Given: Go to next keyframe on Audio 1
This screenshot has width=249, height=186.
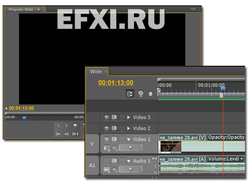Looking at the screenshot, I should click(x=138, y=169).
